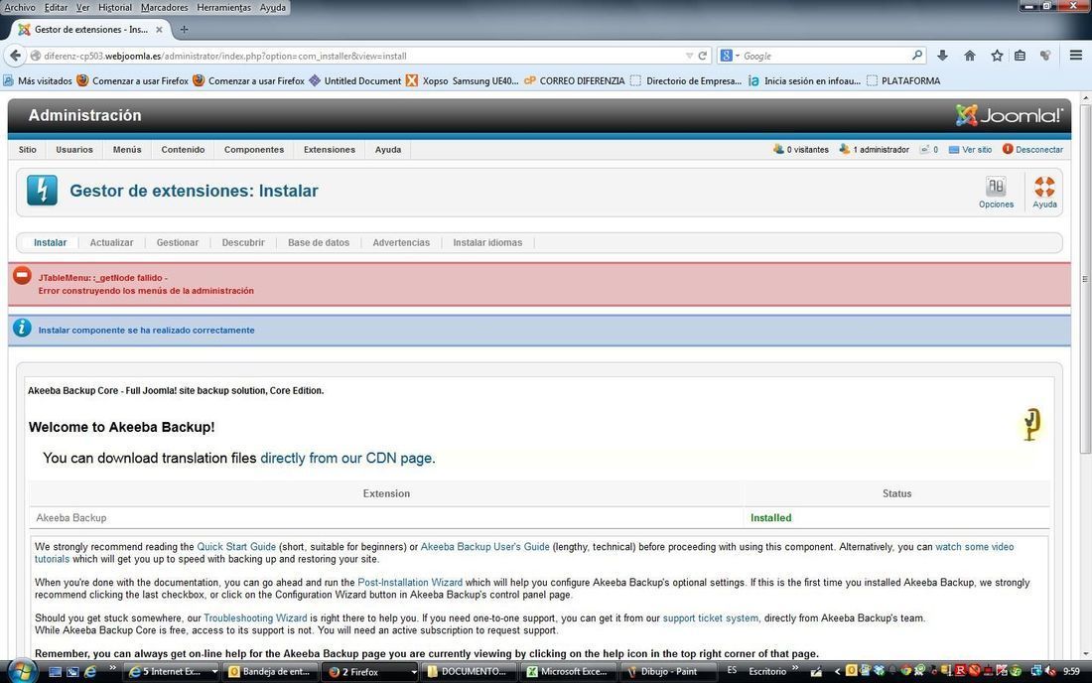The height and width of the screenshot is (683, 1092).
Task: Open the Sitio menu
Action: pos(27,150)
